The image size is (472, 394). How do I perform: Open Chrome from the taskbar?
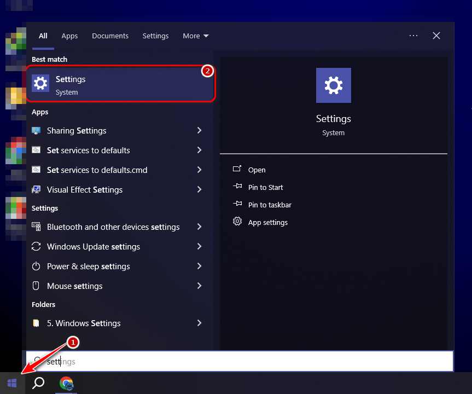66,383
